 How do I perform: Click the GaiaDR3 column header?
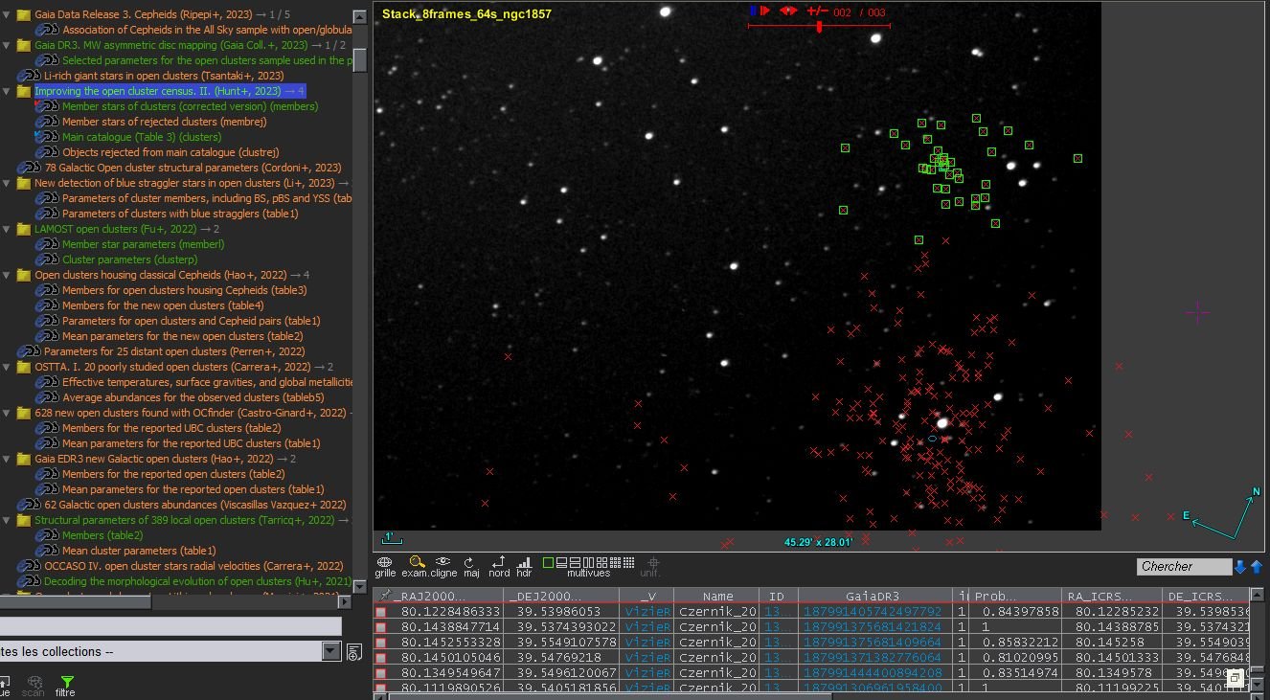(x=872, y=596)
